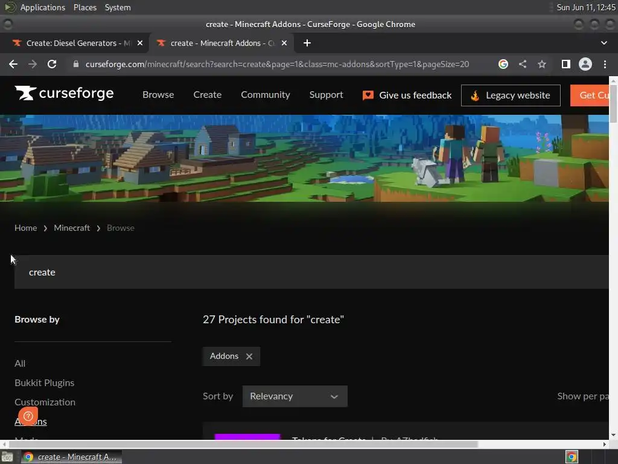Click the address bar URL
The height and width of the screenshot is (464, 618).
click(x=277, y=64)
